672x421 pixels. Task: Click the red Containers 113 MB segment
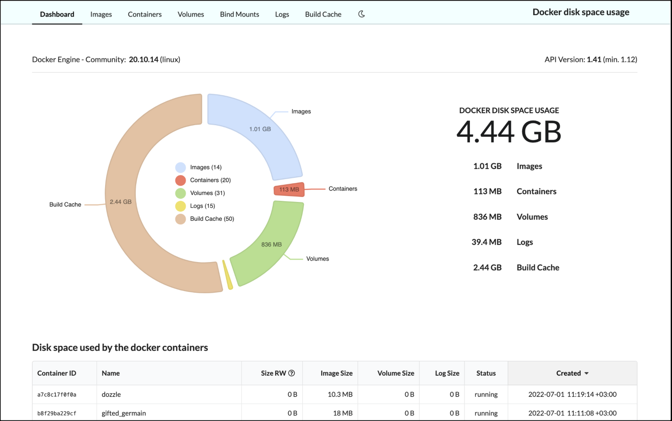289,190
